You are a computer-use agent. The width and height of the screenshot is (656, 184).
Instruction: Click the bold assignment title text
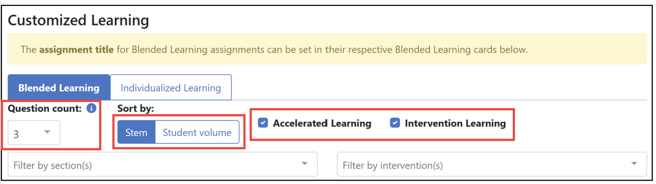(76, 50)
